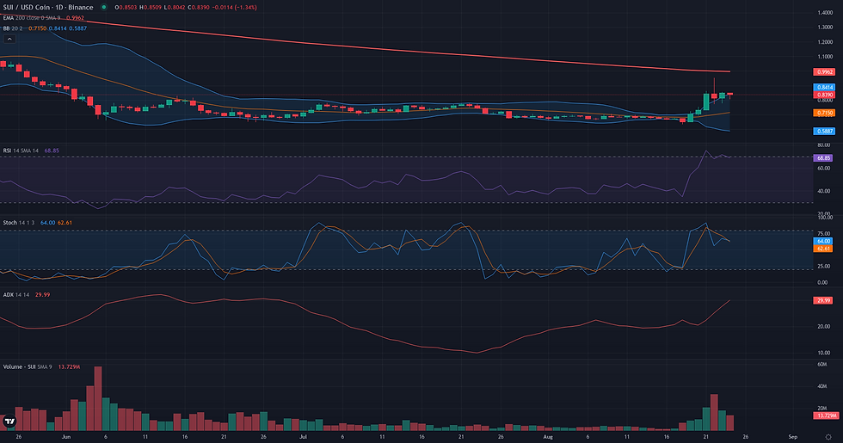The width and height of the screenshot is (843, 443).
Task: Click the 29.99 ADX axis label
Action: (823, 300)
